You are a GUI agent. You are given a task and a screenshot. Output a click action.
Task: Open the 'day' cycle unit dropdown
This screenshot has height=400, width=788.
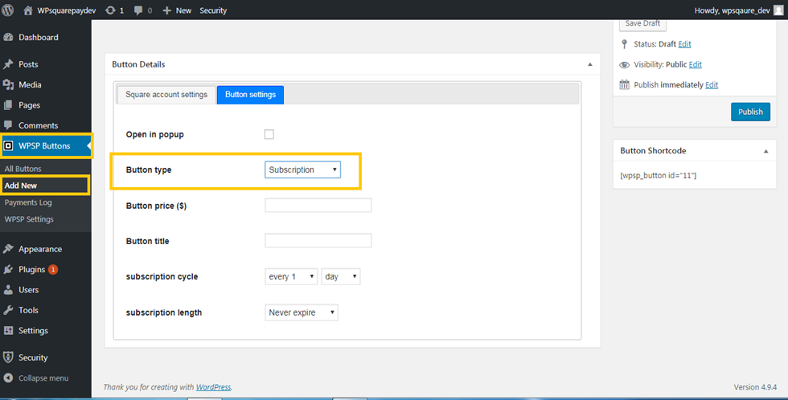pos(341,276)
